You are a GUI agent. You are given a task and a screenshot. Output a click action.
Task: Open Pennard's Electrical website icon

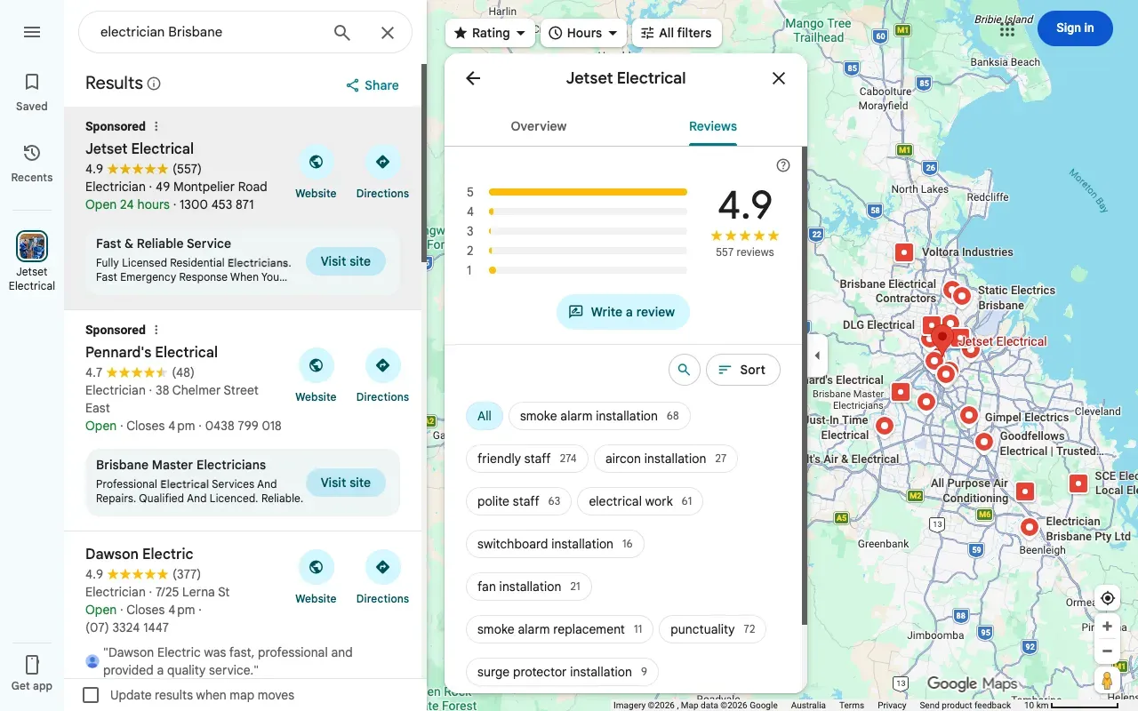tap(316, 365)
